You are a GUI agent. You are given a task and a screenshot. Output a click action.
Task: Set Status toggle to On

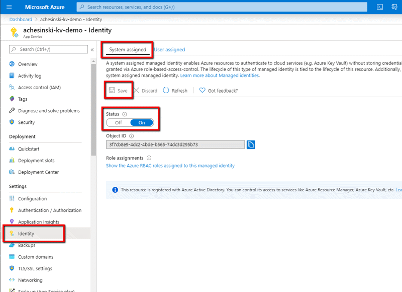tap(142, 123)
